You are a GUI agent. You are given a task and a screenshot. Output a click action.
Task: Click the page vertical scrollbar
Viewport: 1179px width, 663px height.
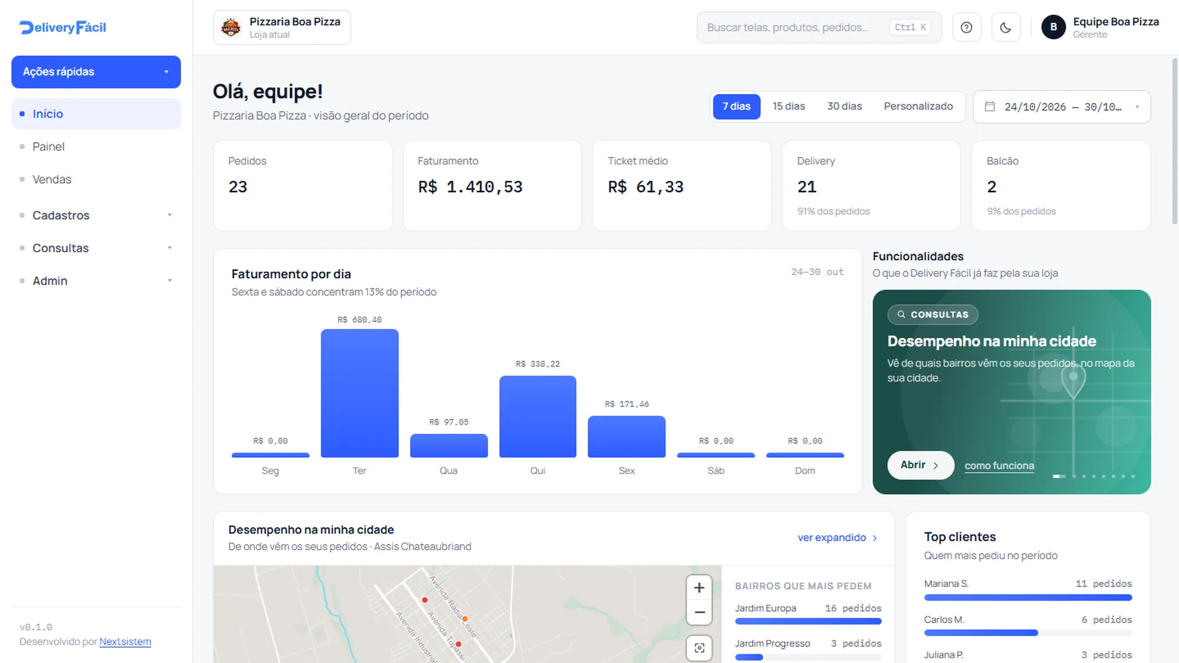(1174, 141)
